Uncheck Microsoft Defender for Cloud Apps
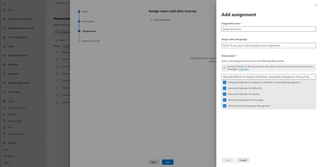This screenshot has width=321, height=167. click(225, 100)
